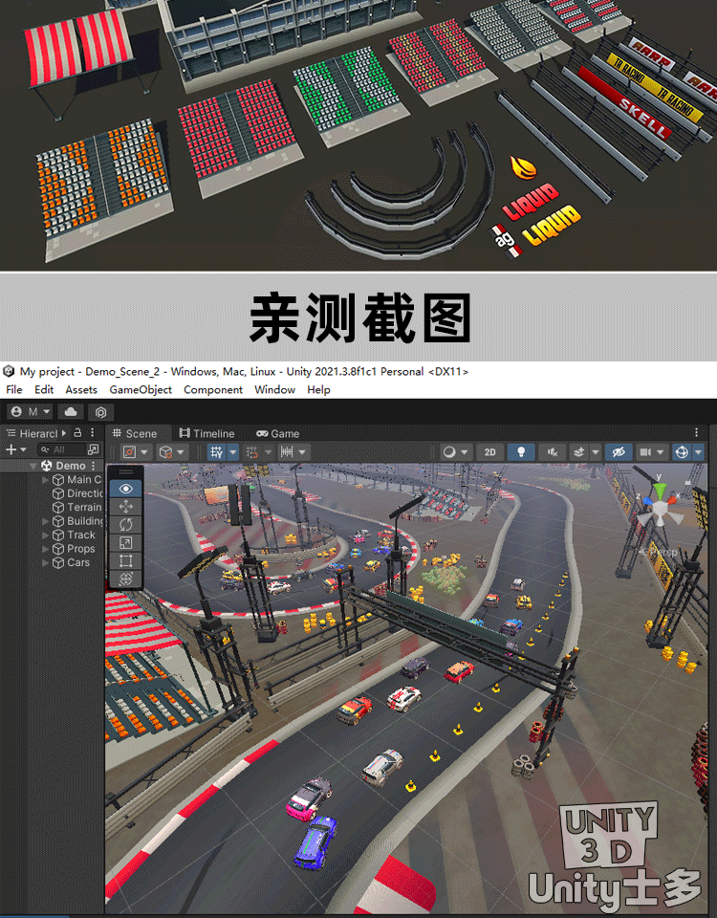
Task: Select the Rotate tool in scene overlay
Action: coord(126,524)
